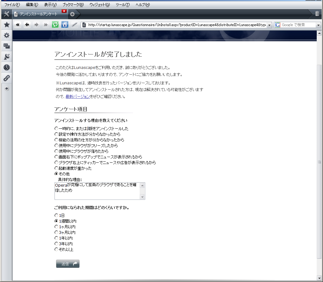Click the 送信 submit button
Screen dimensions: 323x282
point(68,264)
